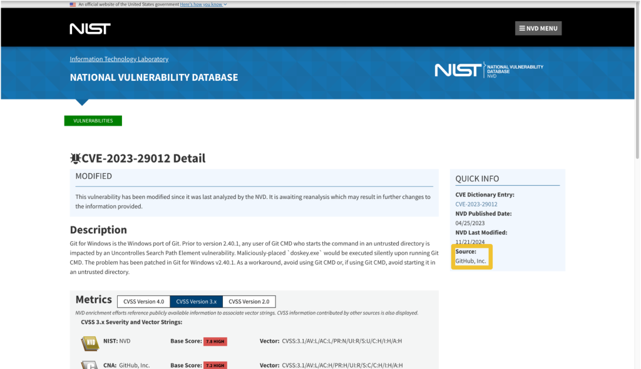This screenshot has width=641, height=369.
Task: Click the green VULNERABILITIES button
Action: pos(93,121)
